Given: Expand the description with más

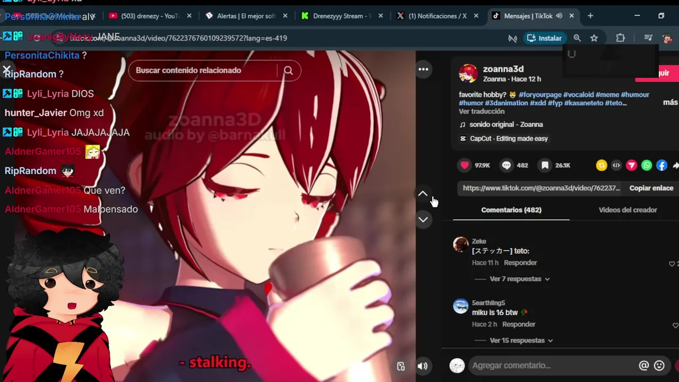Looking at the screenshot, I should tap(670, 102).
